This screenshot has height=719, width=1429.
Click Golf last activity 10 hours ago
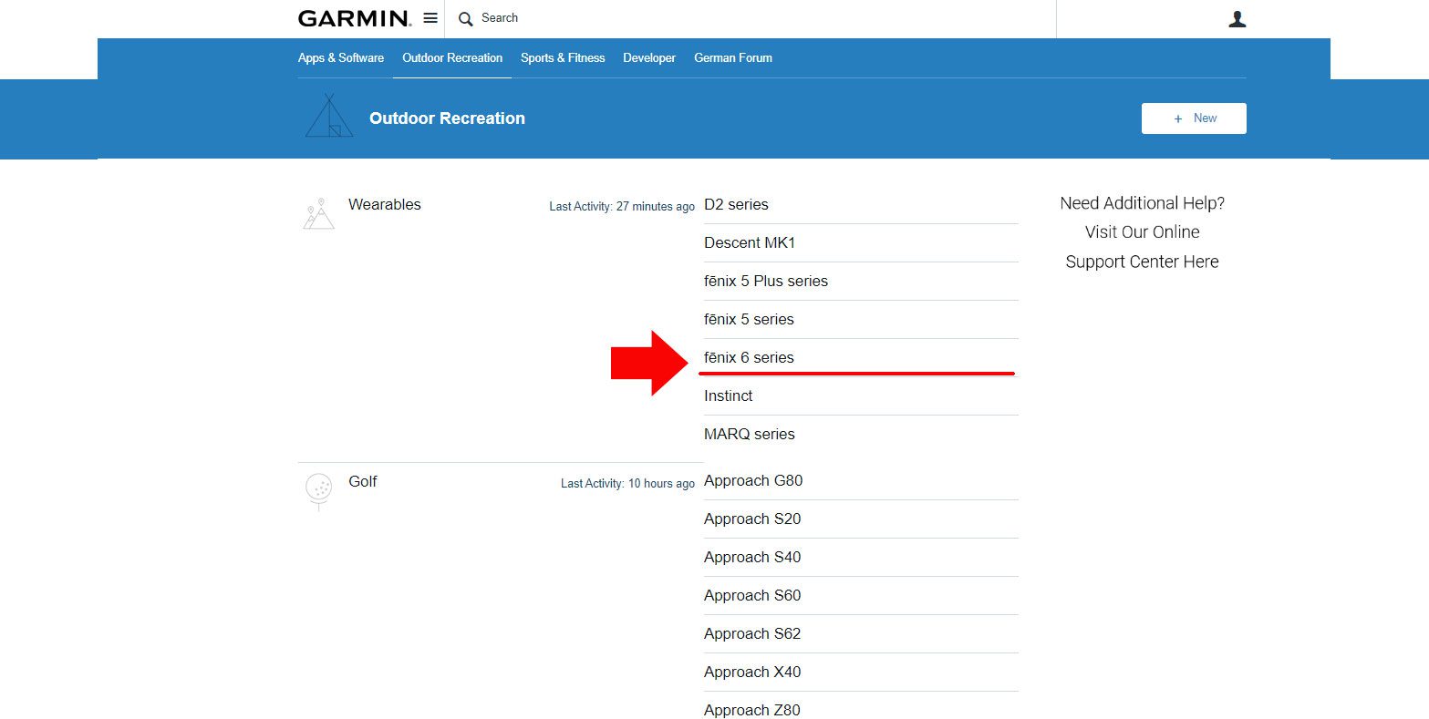point(627,484)
